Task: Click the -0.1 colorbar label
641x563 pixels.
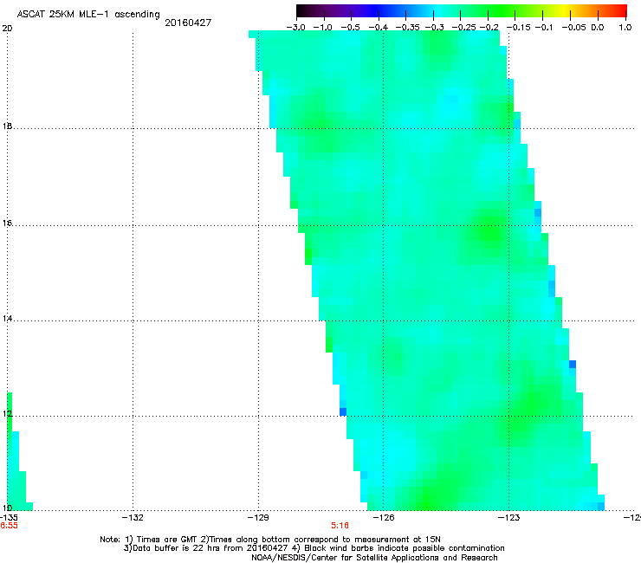Action: [x=544, y=28]
